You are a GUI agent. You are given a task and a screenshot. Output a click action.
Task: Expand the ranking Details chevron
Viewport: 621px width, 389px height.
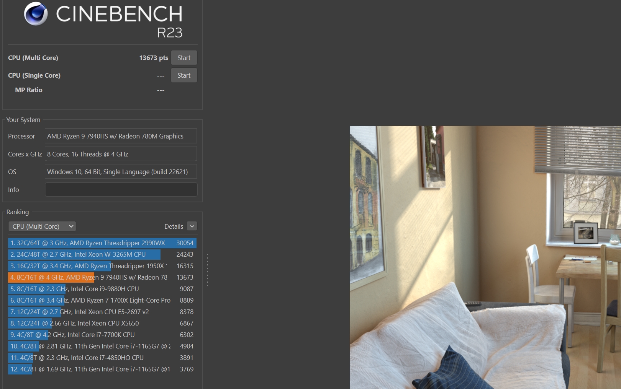[192, 226]
